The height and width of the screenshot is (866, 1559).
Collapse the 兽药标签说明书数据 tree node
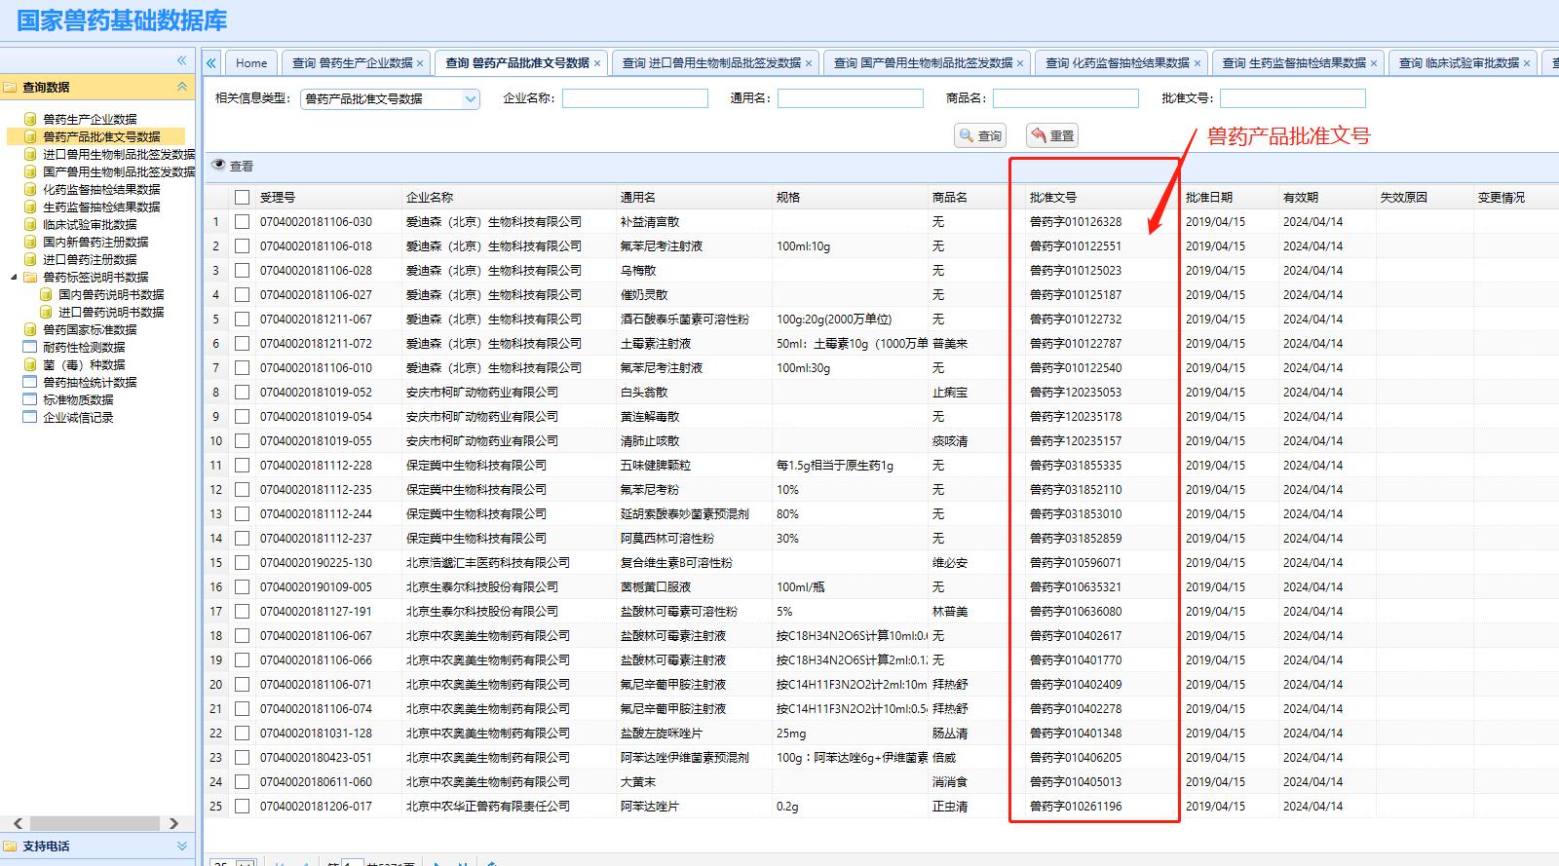pyautogui.click(x=14, y=277)
